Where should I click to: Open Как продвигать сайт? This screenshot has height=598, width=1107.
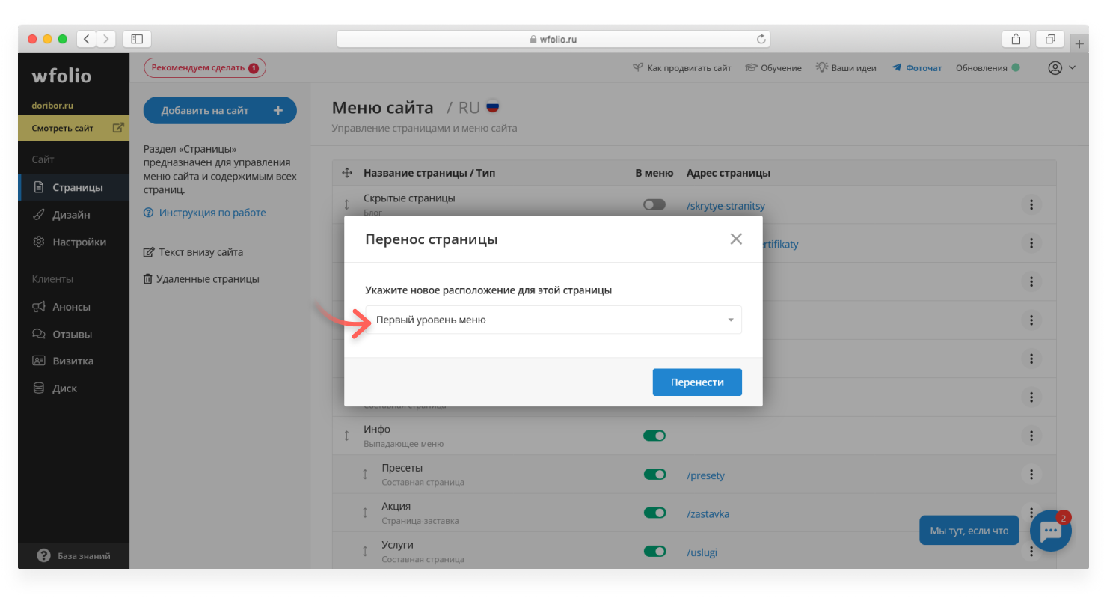pos(681,67)
